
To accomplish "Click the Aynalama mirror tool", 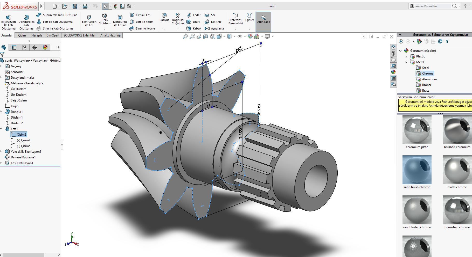I will [x=214, y=28].
